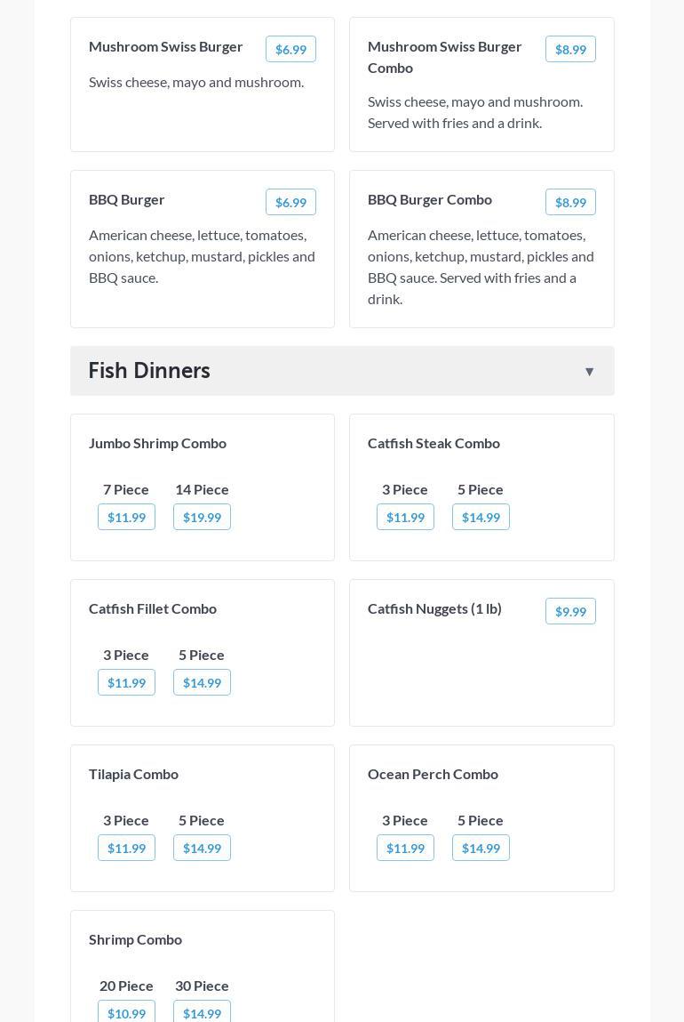Screen dimensions: 684x1022
Task: Select Mushroom Swiss Burger $6.99 price
Action: [x=290, y=50]
